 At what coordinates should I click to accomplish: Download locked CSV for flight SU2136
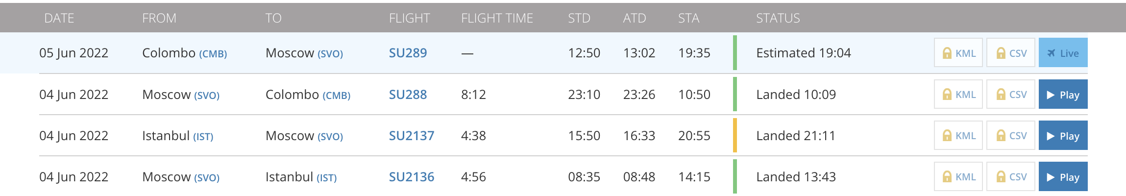tap(1010, 177)
